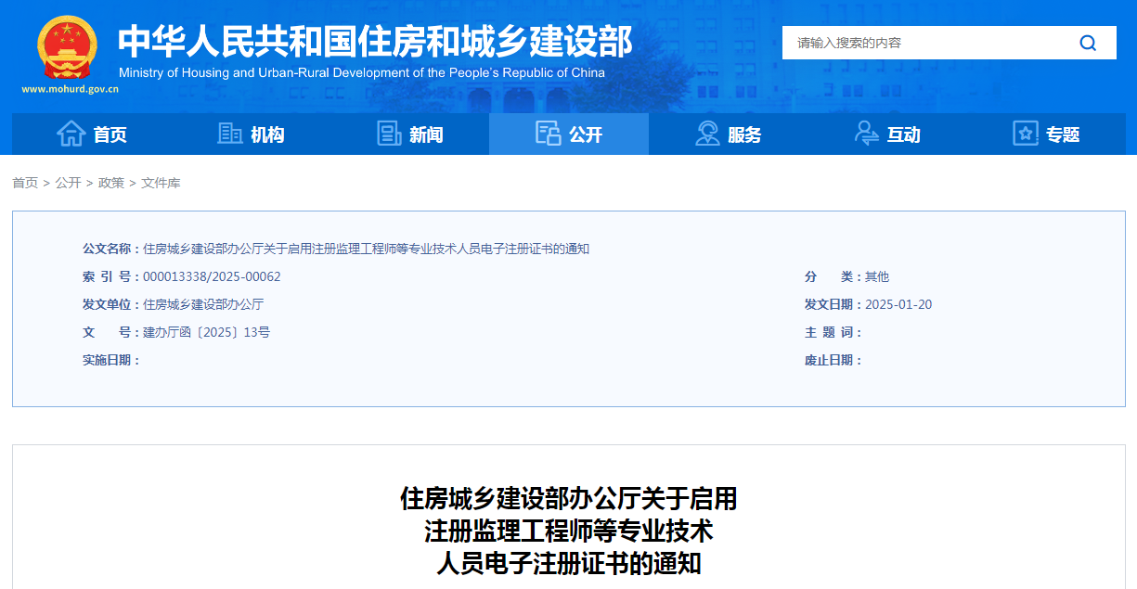1137x589 pixels.
Task: Click the 文号 label
Action: 111,332
